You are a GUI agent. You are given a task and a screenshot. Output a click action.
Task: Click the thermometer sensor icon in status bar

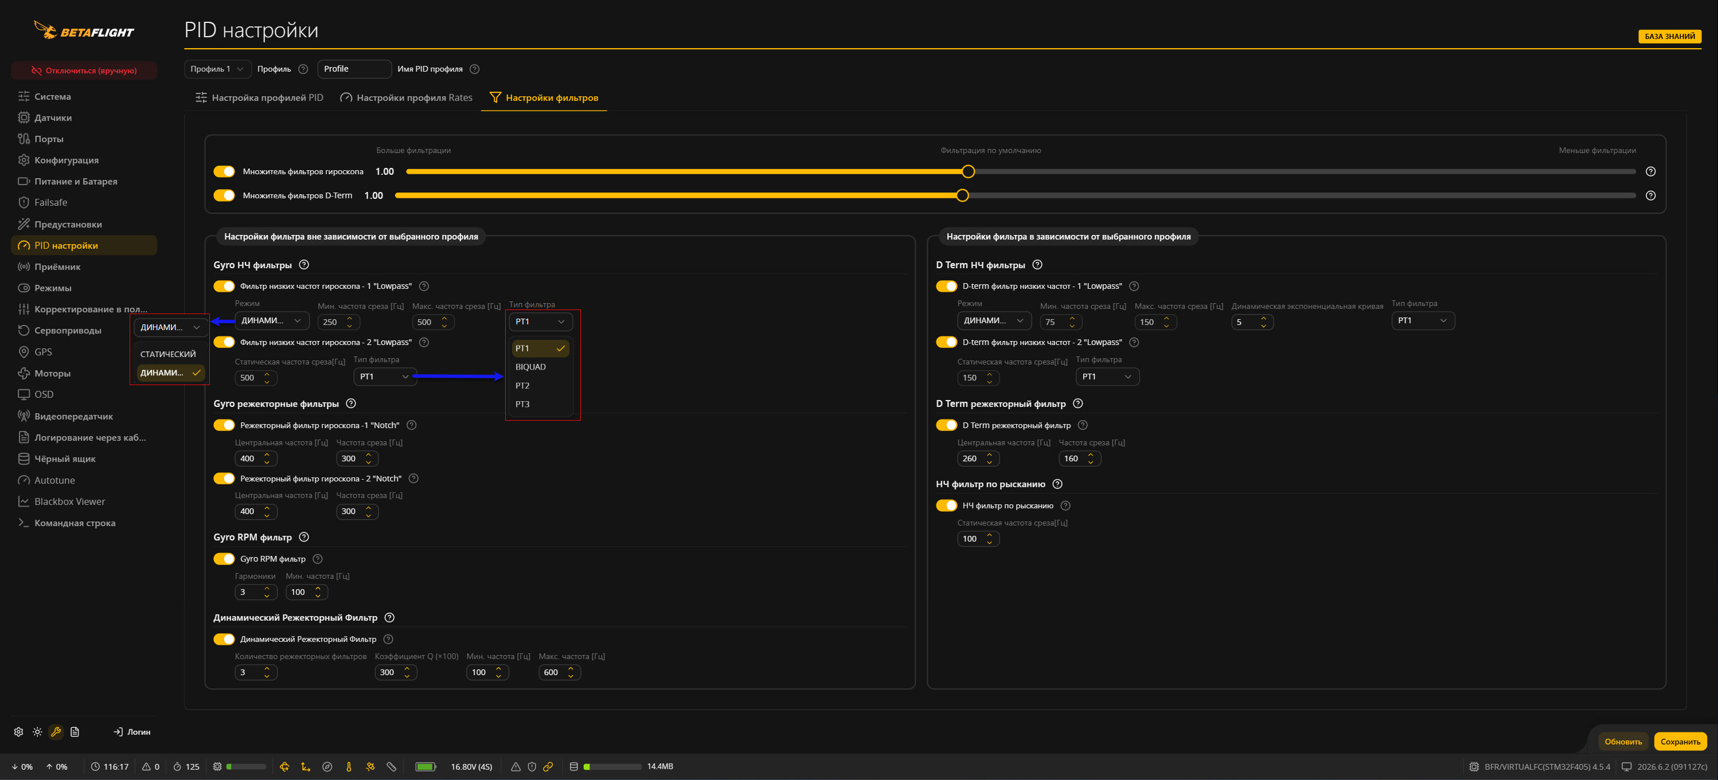(348, 767)
